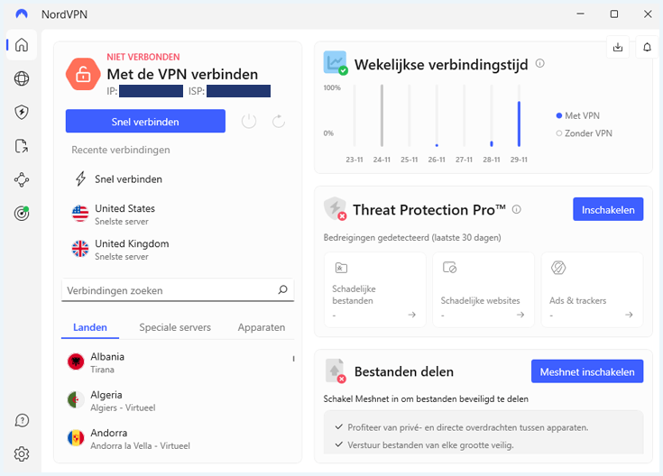Click the Schadelijke bestanden folder icon

[341, 268]
